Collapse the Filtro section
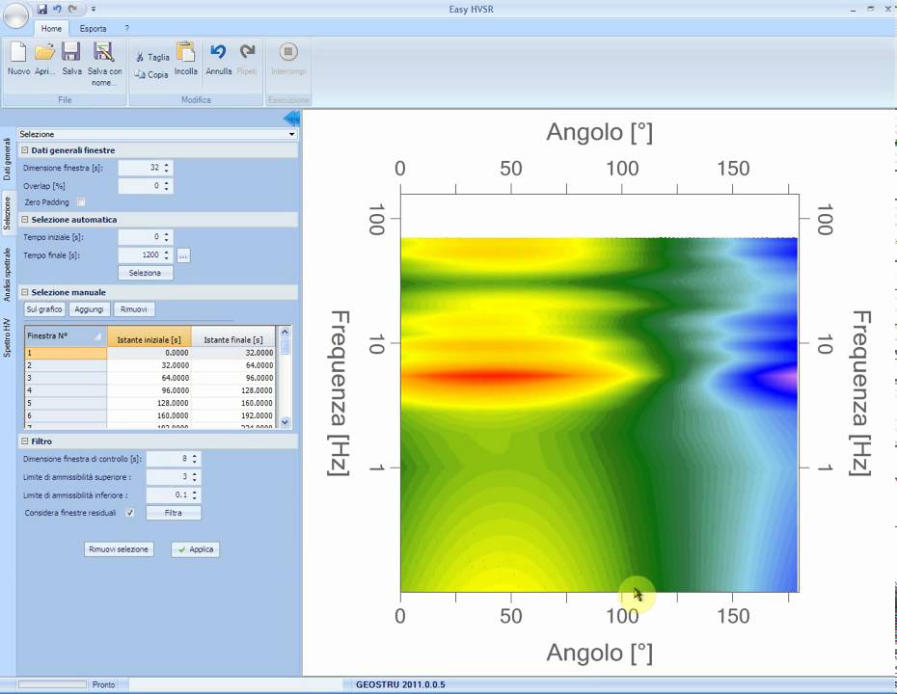Screen dimensions: 897x694 click(x=25, y=441)
